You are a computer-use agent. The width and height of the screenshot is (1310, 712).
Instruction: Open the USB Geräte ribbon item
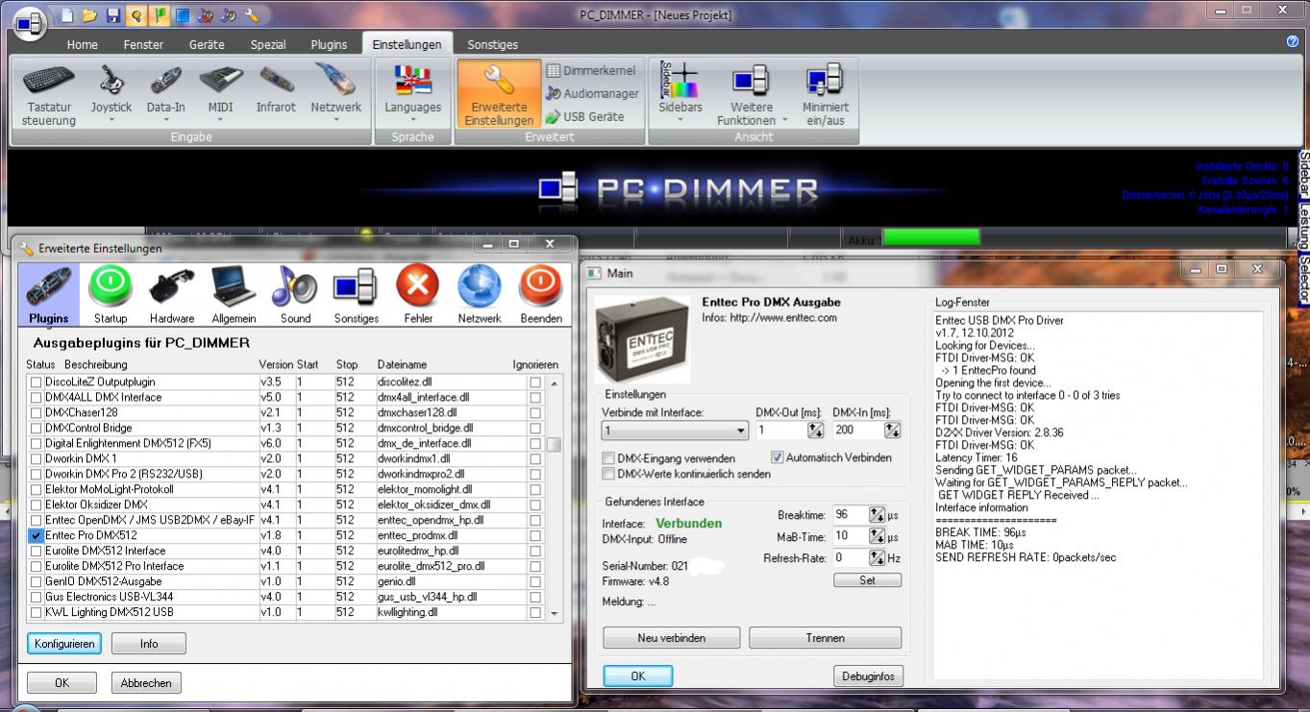coord(584,117)
